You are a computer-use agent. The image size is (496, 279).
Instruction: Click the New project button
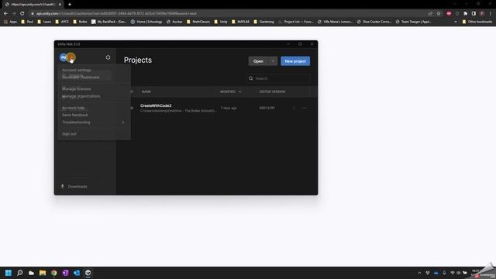(x=295, y=61)
